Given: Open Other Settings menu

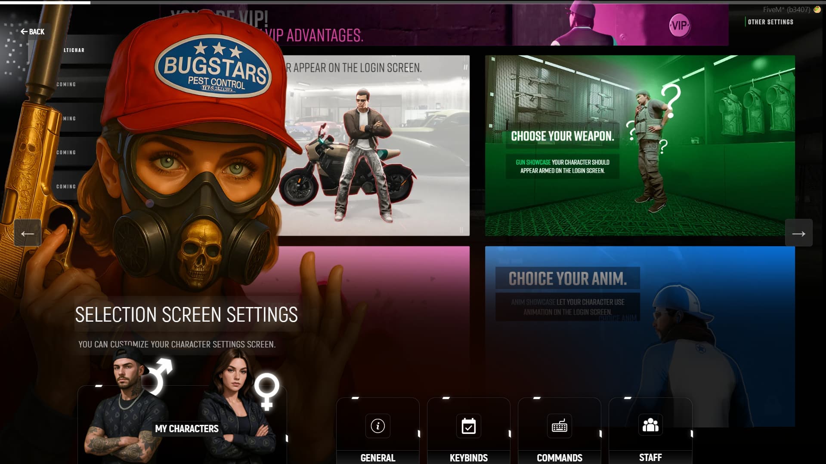Looking at the screenshot, I should 770,22.
